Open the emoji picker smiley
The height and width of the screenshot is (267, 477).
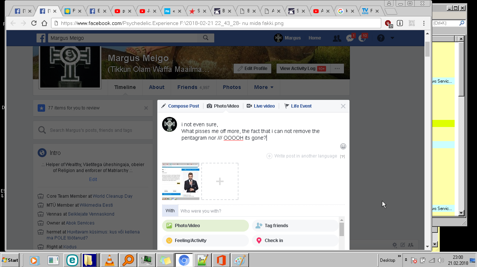point(343,146)
